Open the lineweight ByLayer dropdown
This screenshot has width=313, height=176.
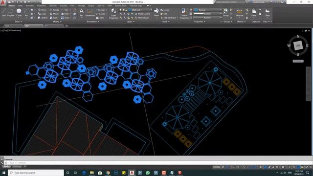pyautogui.click(x=208, y=14)
